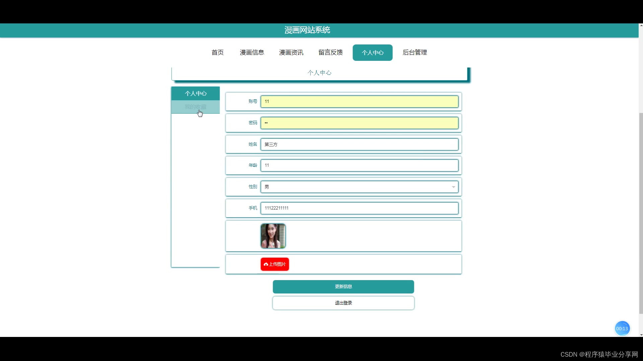
Task: Click into the 密码 password field
Action: coord(359,123)
